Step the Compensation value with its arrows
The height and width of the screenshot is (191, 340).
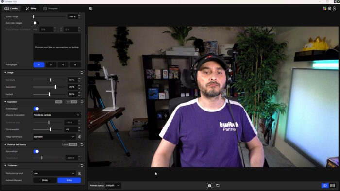coord(79,129)
